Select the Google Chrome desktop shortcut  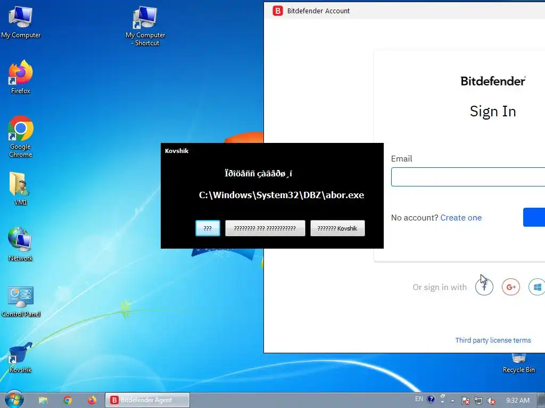click(21, 137)
